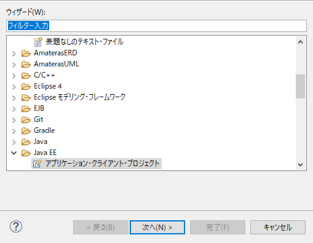Click the Gradle folder icon
This screenshot has height=243, width=313.
click(x=26, y=130)
